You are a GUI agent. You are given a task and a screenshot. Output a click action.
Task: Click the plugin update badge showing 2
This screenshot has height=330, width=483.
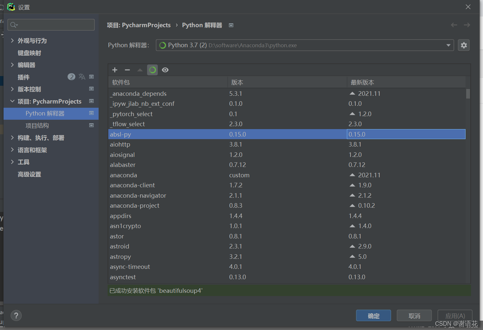click(x=71, y=77)
